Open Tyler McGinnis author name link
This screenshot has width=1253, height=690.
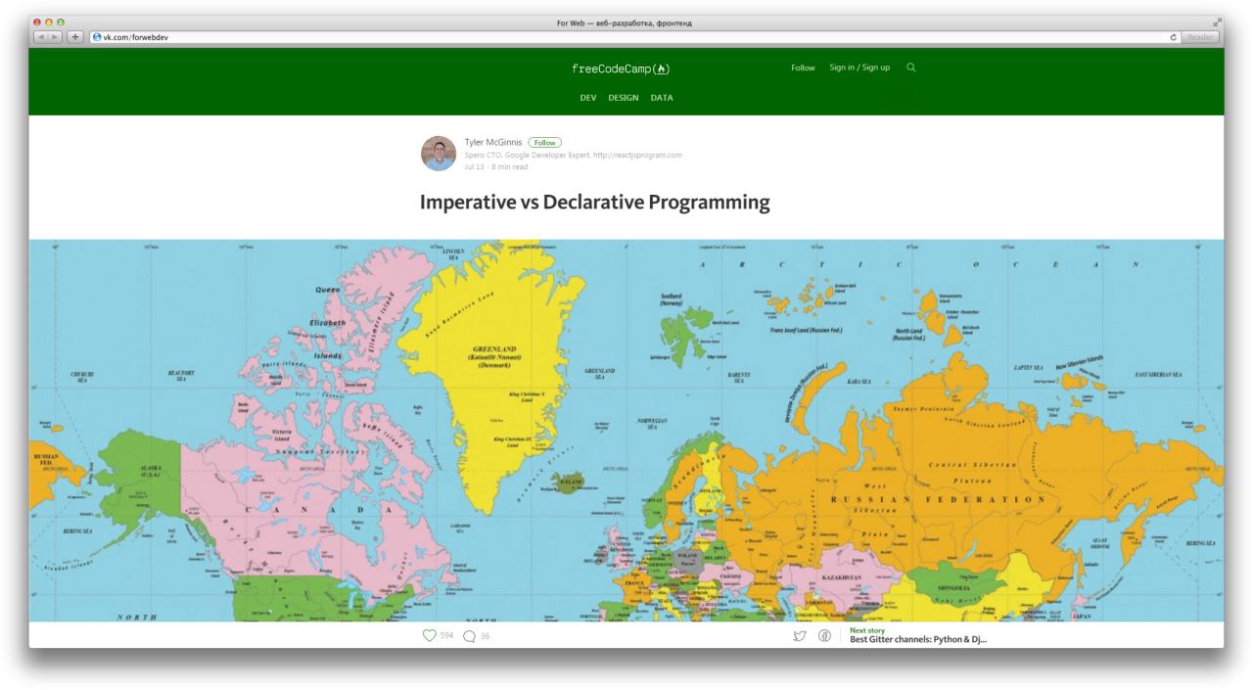point(494,143)
